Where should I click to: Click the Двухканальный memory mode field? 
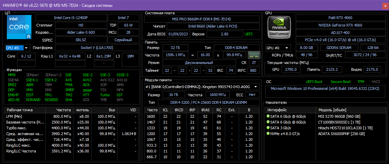click(x=199, y=63)
